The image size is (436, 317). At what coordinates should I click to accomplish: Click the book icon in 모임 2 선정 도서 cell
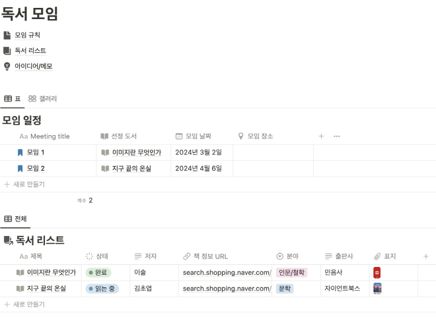click(x=105, y=169)
